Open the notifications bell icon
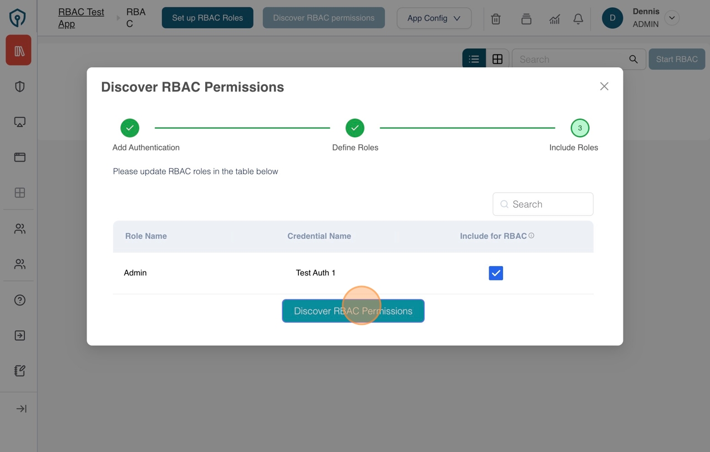The width and height of the screenshot is (710, 452). [578, 18]
